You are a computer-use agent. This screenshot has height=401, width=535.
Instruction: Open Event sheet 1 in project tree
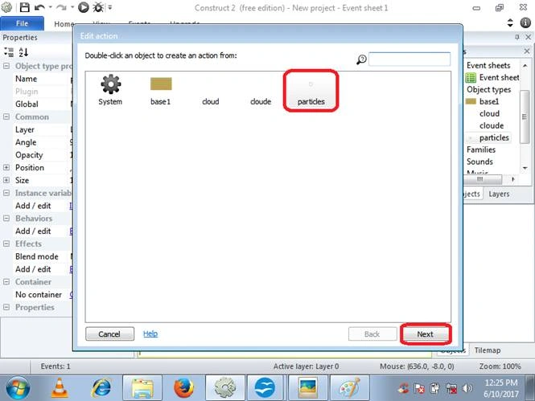(492, 78)
